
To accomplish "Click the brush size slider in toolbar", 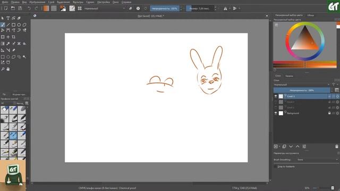I will click(x=200, y=8).
